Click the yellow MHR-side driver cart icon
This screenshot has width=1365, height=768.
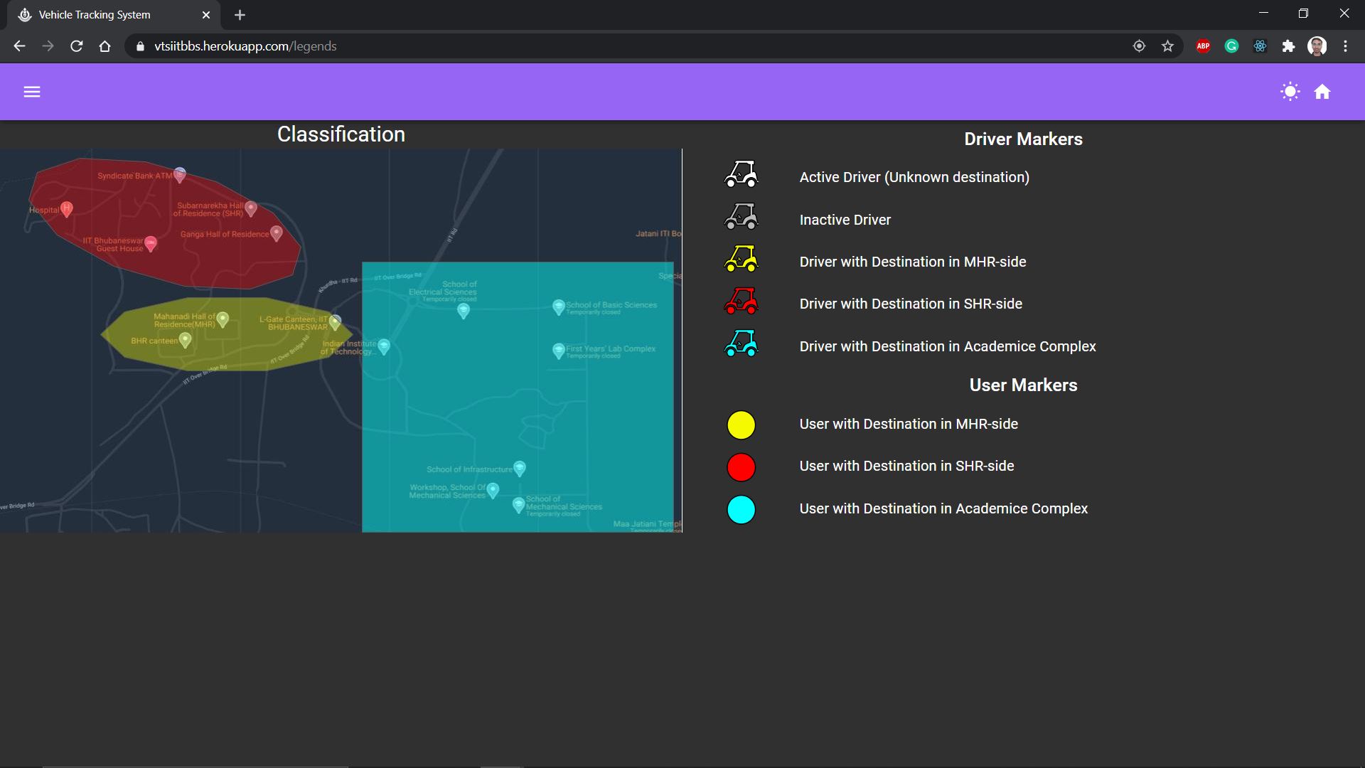click(x=741, y=260)
